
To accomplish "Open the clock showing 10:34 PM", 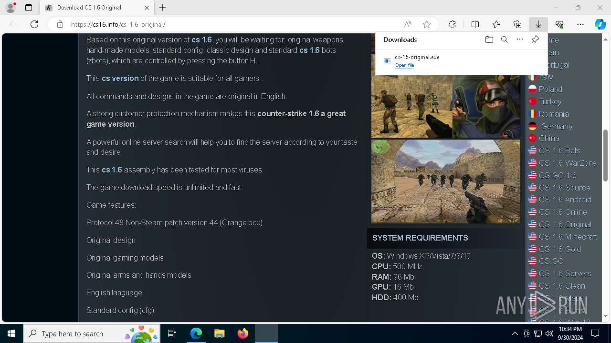I will [570, 333].
